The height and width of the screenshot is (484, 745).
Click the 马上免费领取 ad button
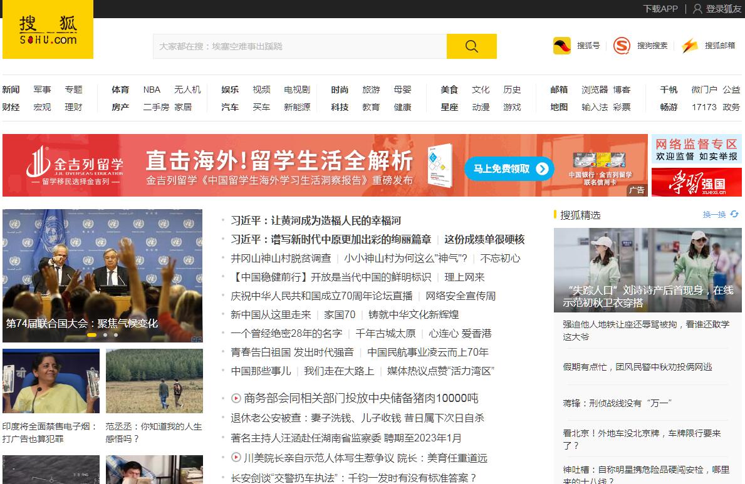click(x=509, y=169)
